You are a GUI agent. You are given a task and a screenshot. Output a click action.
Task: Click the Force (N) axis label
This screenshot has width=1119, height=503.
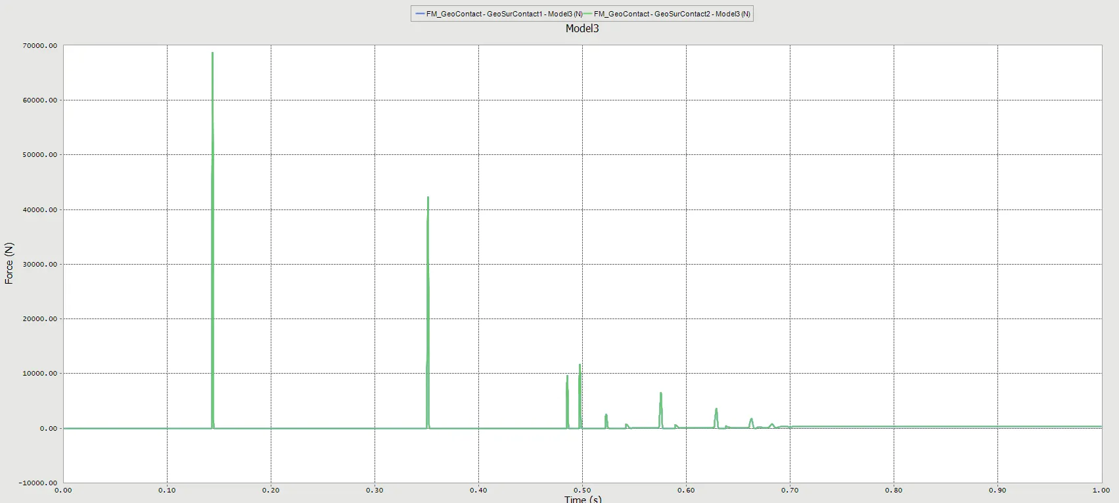tap(9, 263)
